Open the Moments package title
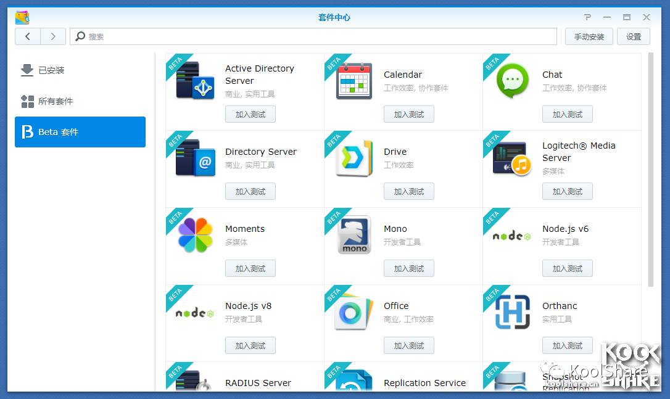The width and height of the screenshot is (670, 399). coord(245,229)
